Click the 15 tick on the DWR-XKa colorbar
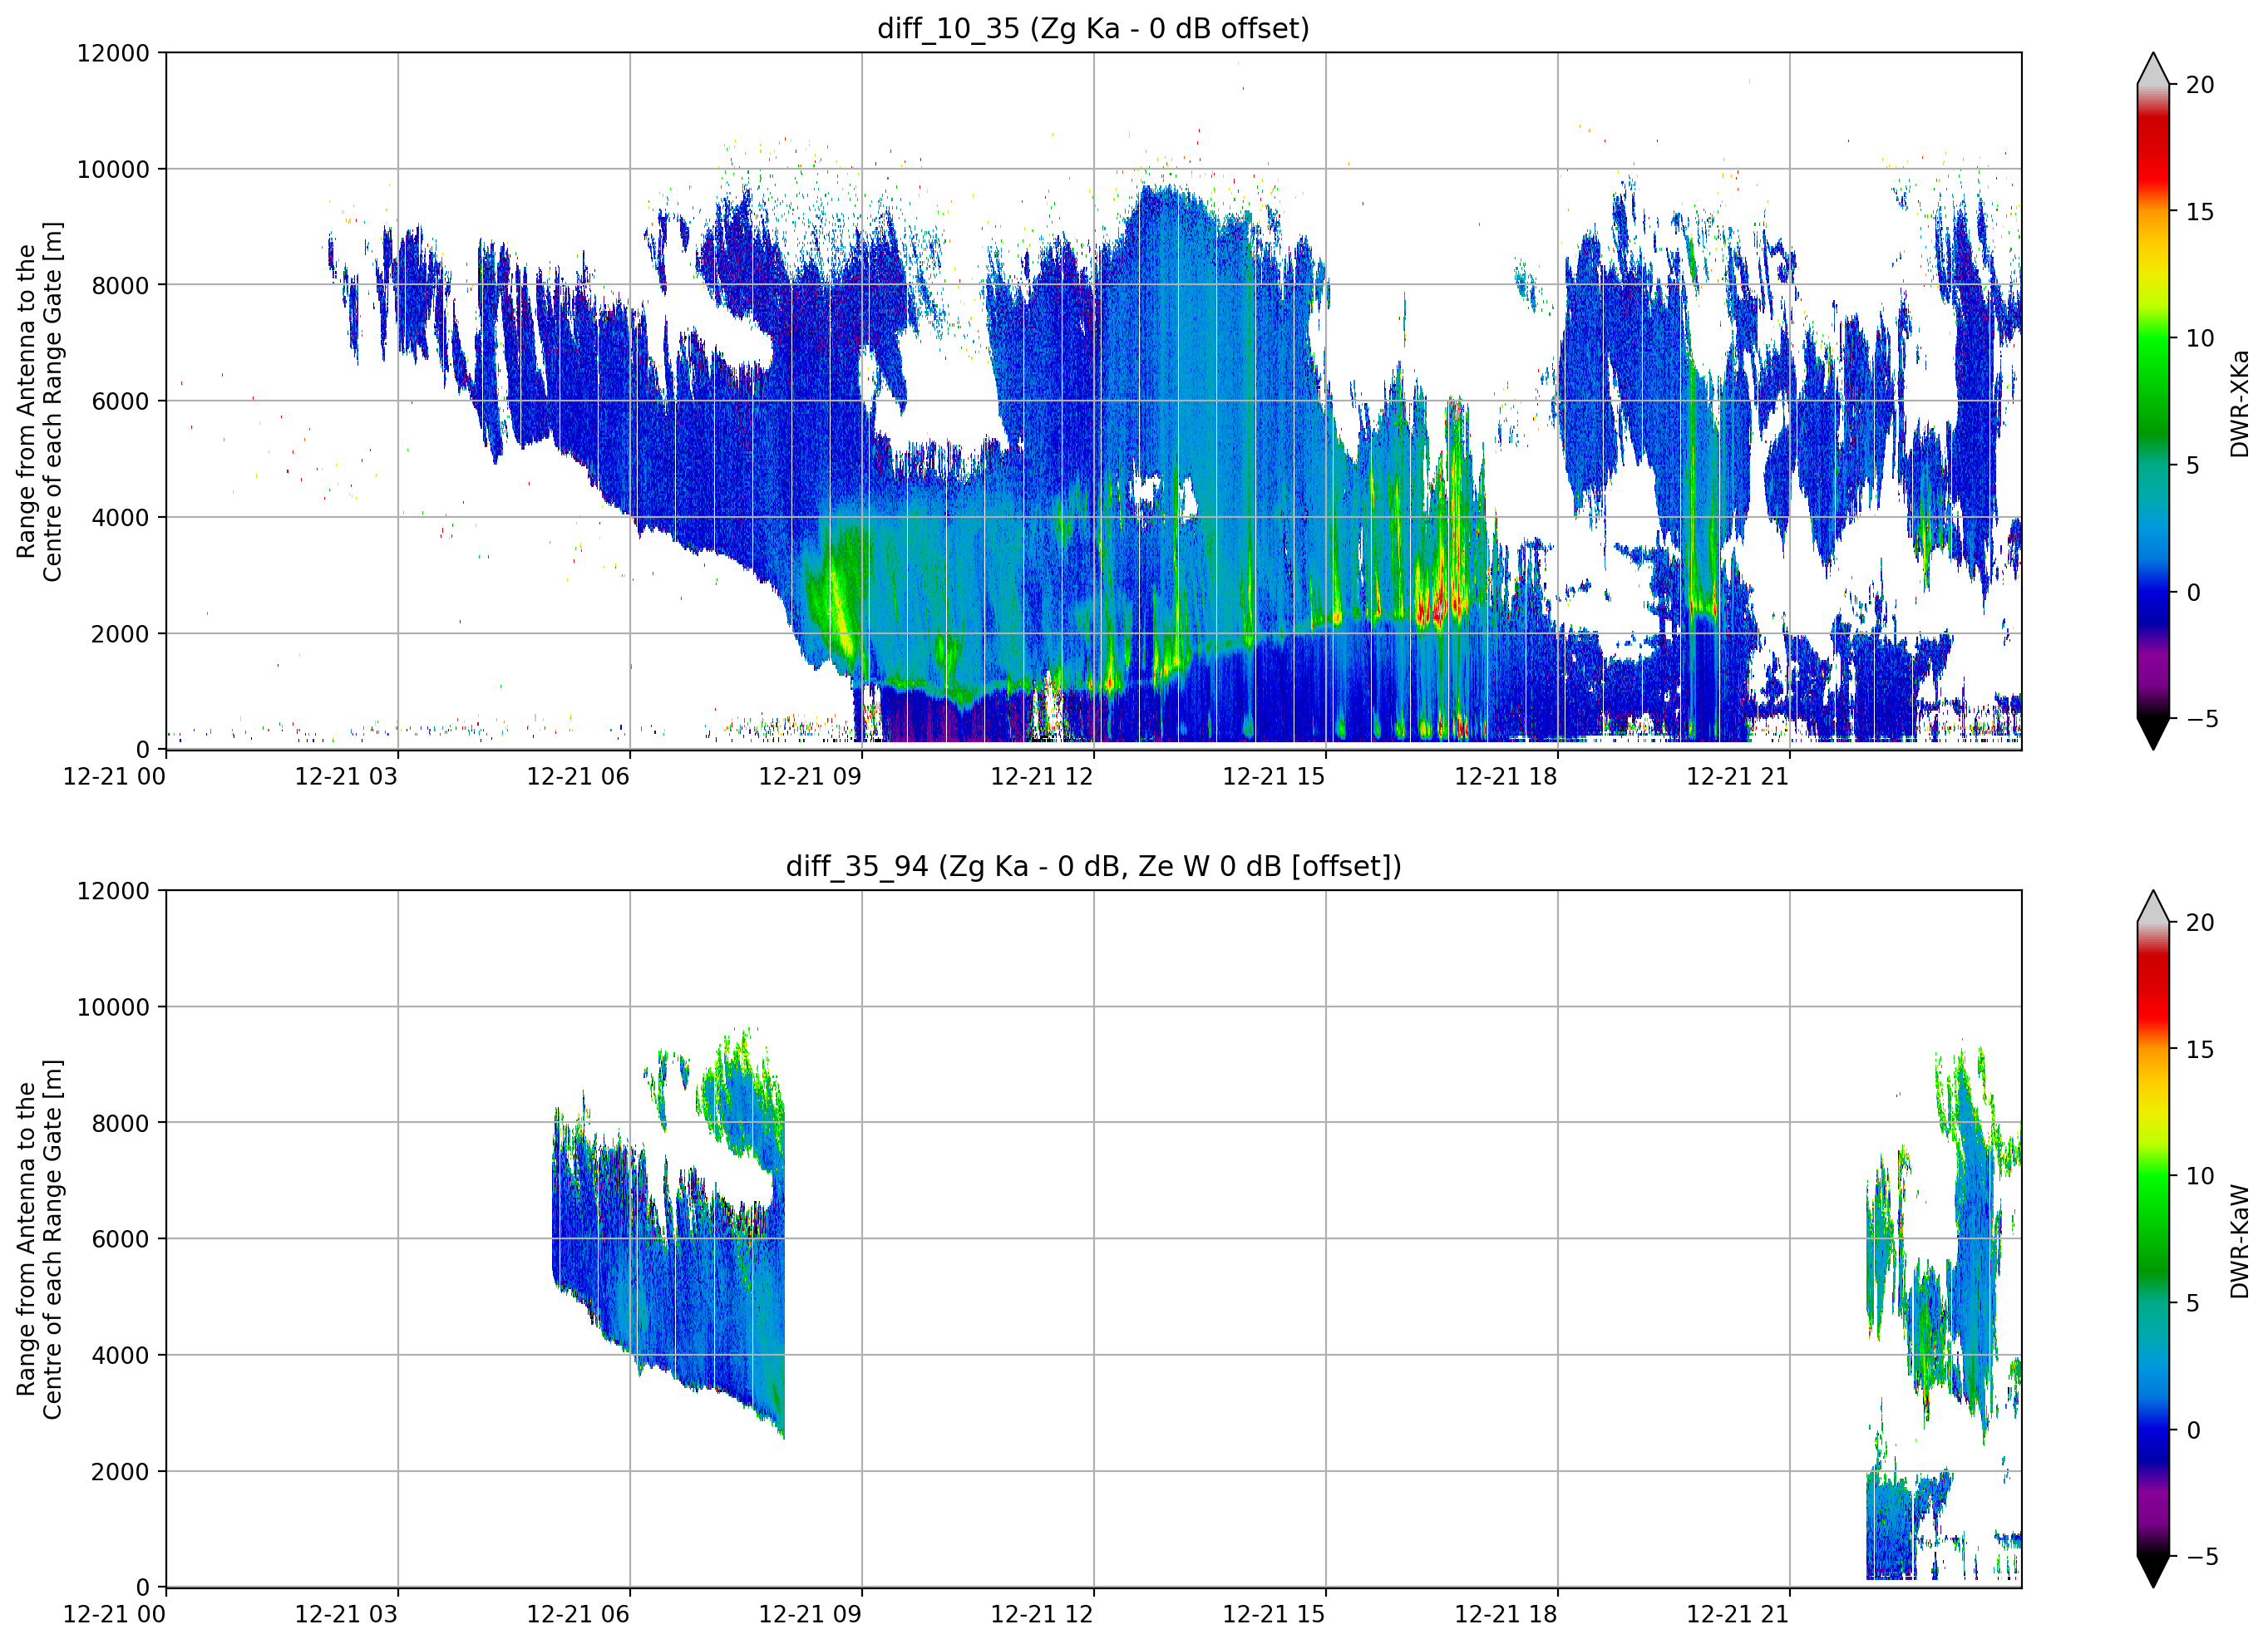Screen dimensions: 2268x1644 2200,212
